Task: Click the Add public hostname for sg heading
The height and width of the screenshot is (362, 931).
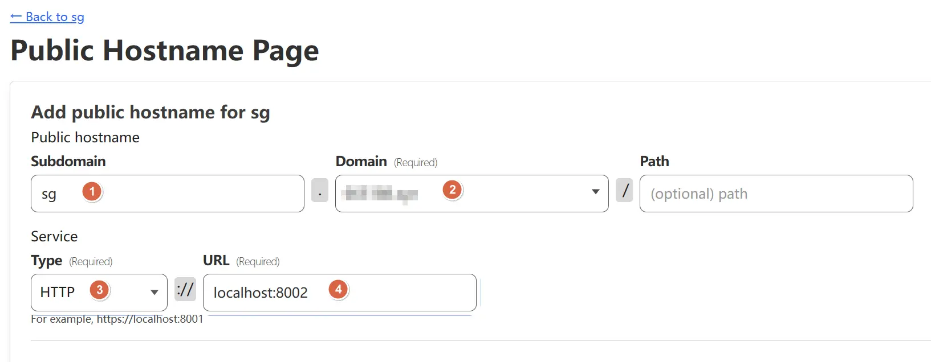Action: coord(151,112)
